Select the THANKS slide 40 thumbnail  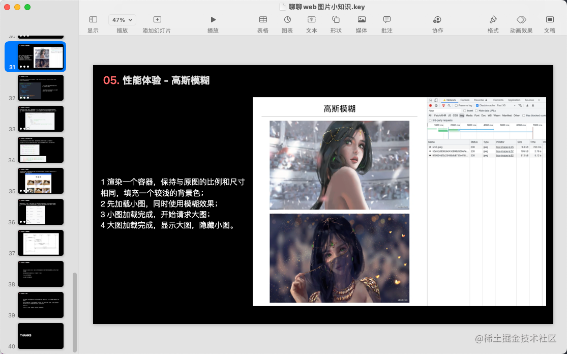click(41, 336)
